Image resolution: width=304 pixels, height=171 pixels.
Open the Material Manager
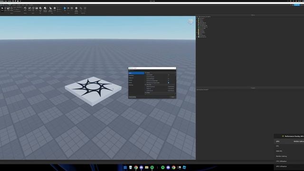(x=45, y=9)
